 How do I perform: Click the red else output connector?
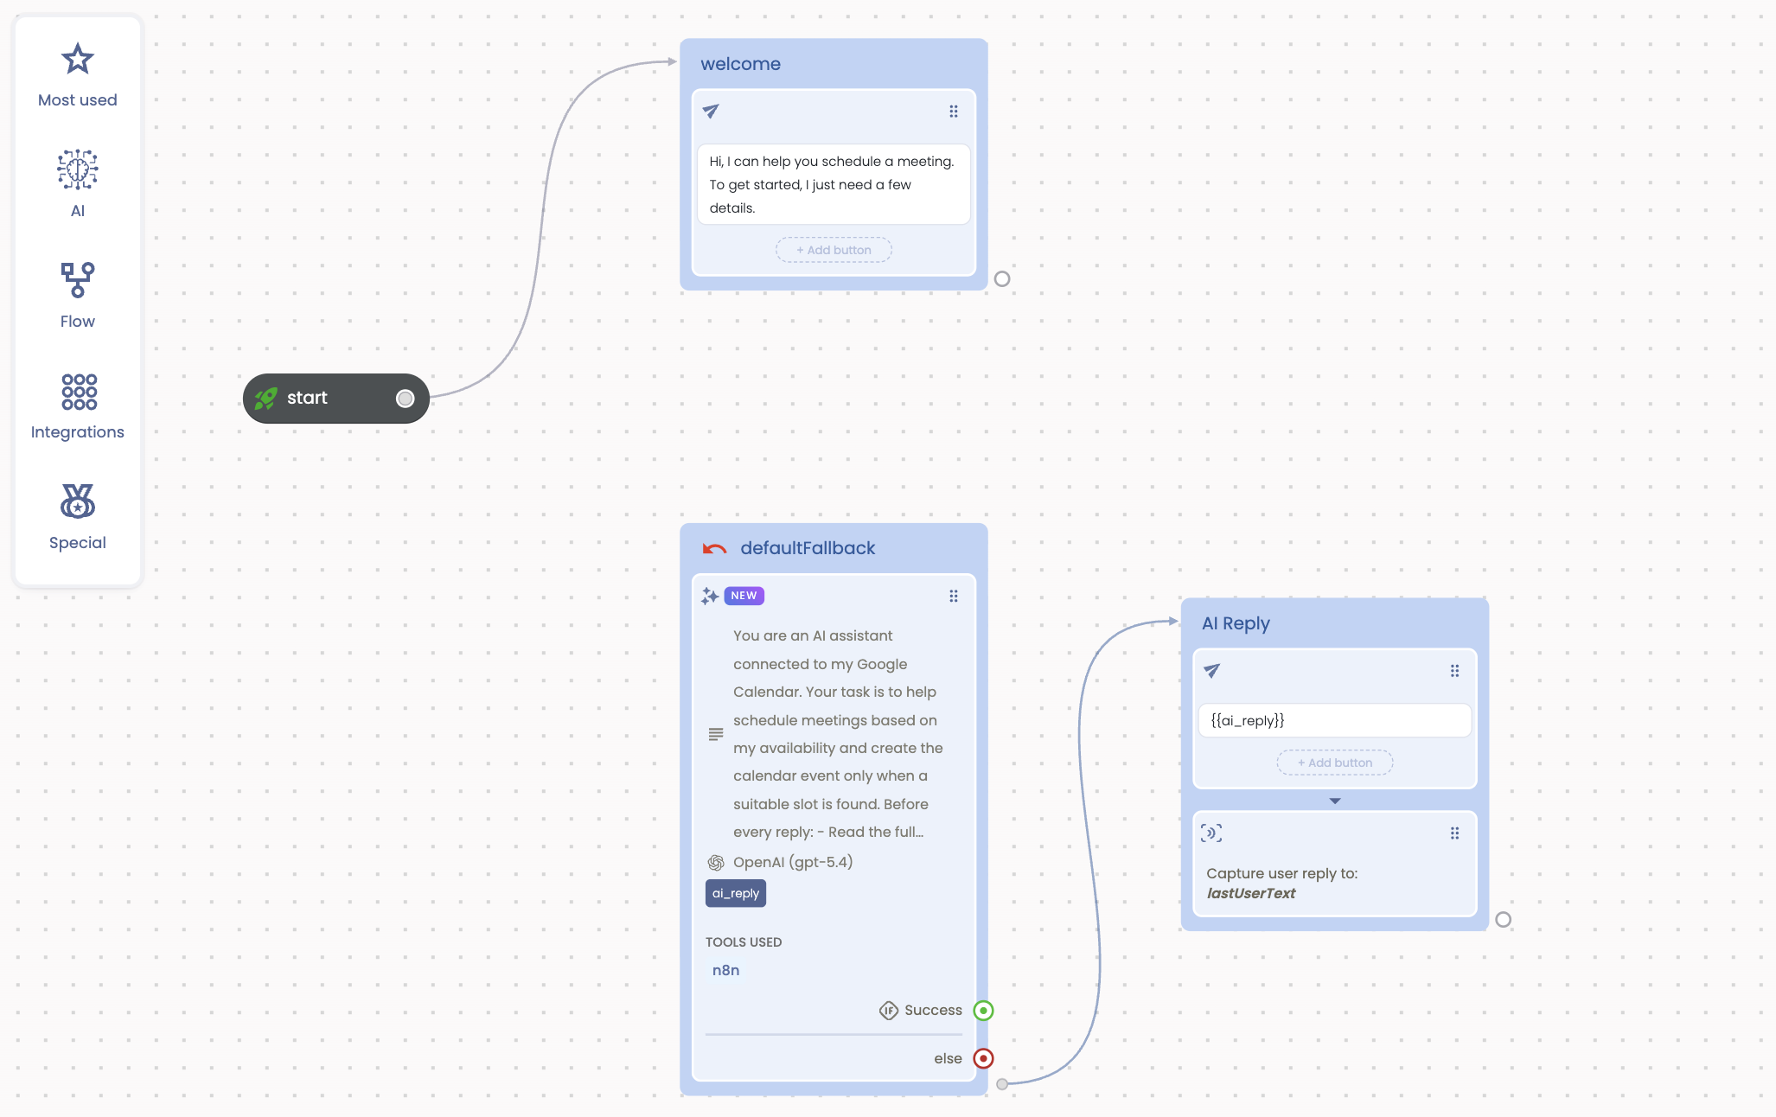[x=983, y=1058]
